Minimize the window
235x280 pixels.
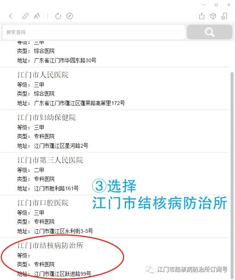(204, 5)
